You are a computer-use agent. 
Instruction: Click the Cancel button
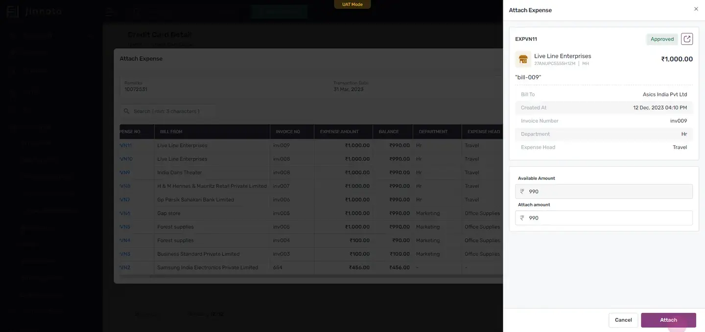pos(623,320)
